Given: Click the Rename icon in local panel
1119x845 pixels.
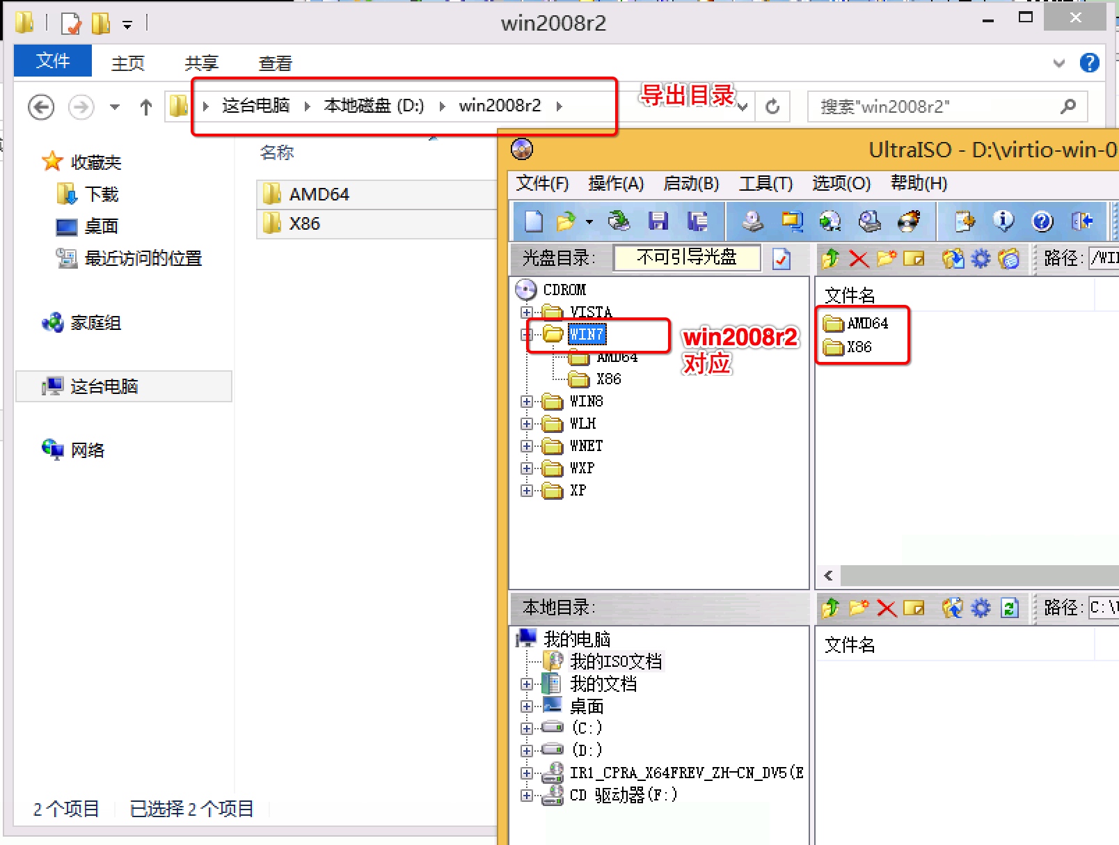Looking at the screenshot, I should [x=914, y=608].
